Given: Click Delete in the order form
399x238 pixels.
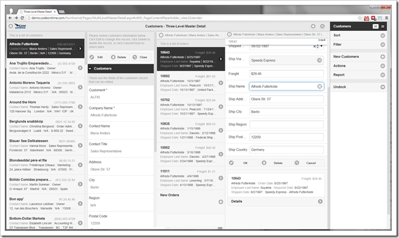Looking at the screenshot, I should (x=276, y=163).
